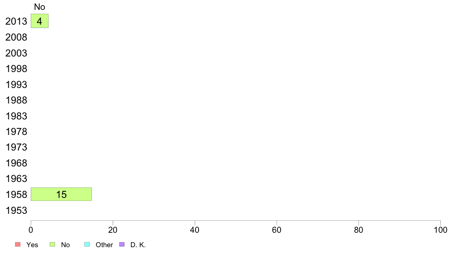This screenshot has height=279, width=451.
Task: Select the 1958 bar showing 15
Action: pos(61,194)
